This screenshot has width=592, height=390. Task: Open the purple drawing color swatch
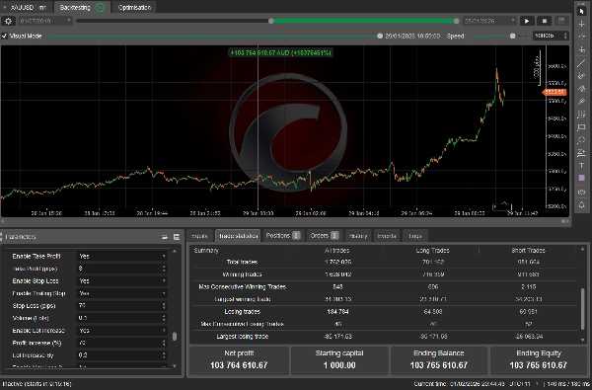581,178
